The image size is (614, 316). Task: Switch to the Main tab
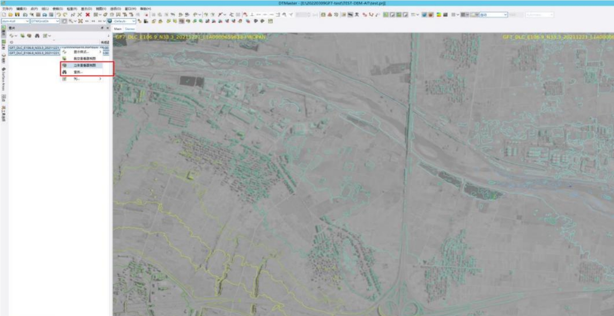click(x=117, y=29)
